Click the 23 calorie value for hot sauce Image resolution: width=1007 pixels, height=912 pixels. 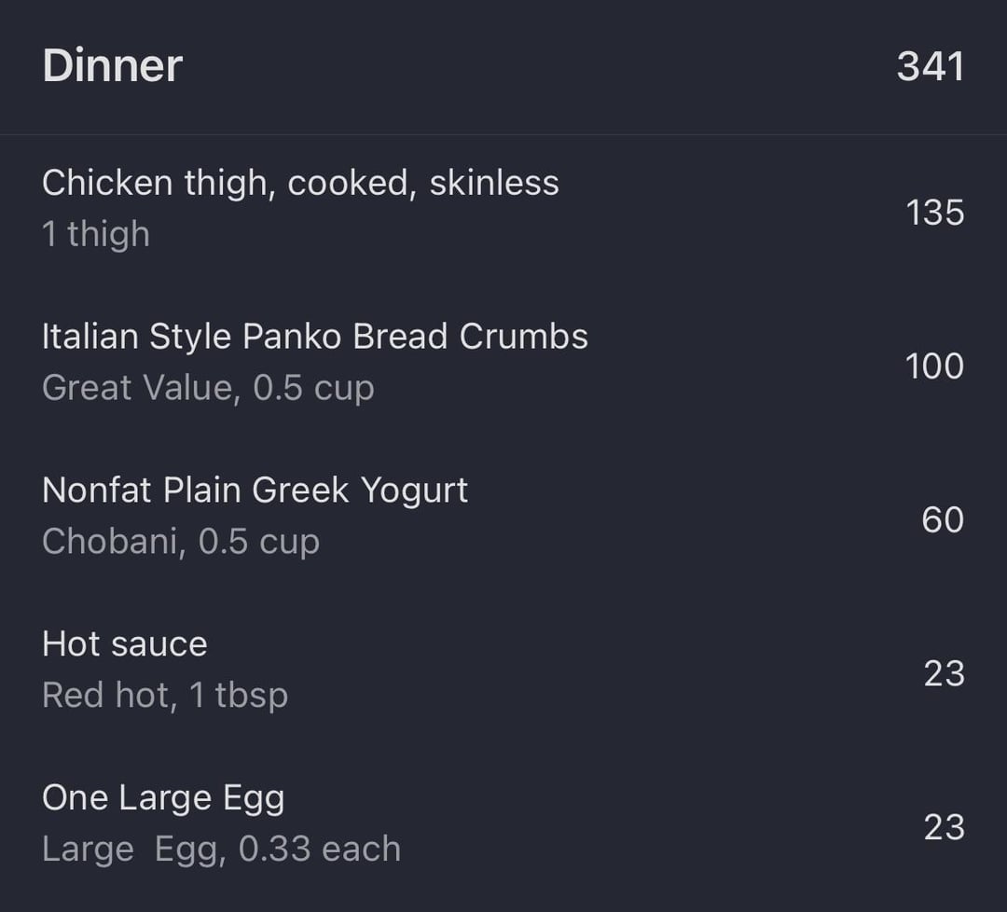944,673
